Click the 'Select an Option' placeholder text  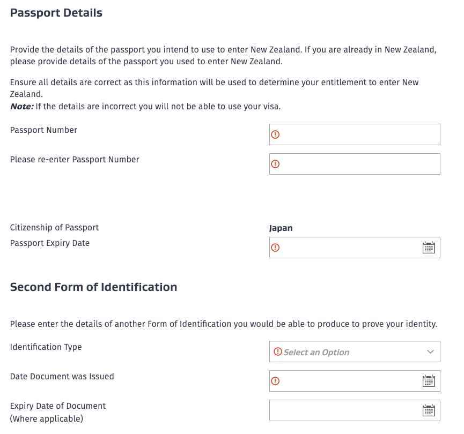(x=316, y=352)
